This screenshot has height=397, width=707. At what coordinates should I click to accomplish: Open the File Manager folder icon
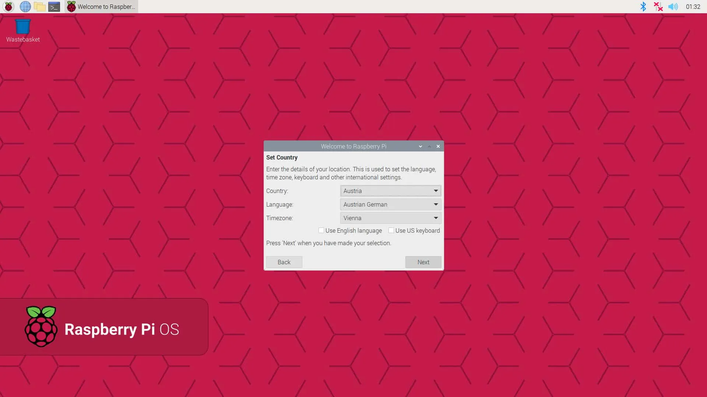click(40, 7)
